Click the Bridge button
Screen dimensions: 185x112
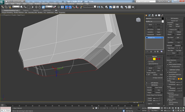click(x=149, y=93)
